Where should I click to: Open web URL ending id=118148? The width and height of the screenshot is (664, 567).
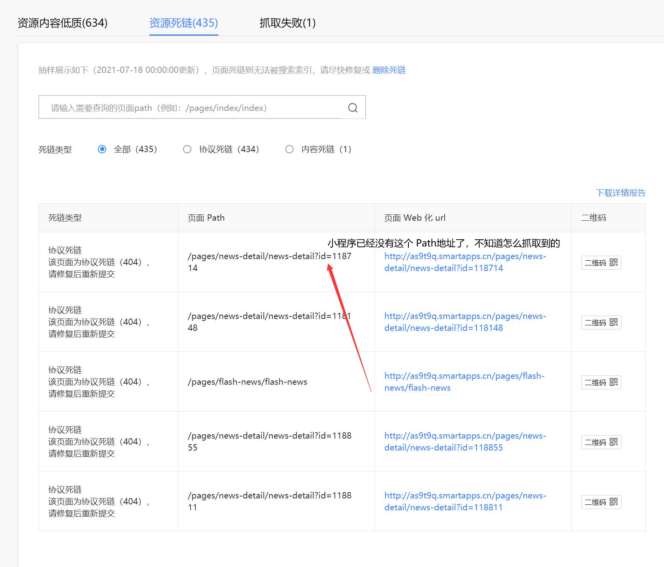[x=465, y=322]
